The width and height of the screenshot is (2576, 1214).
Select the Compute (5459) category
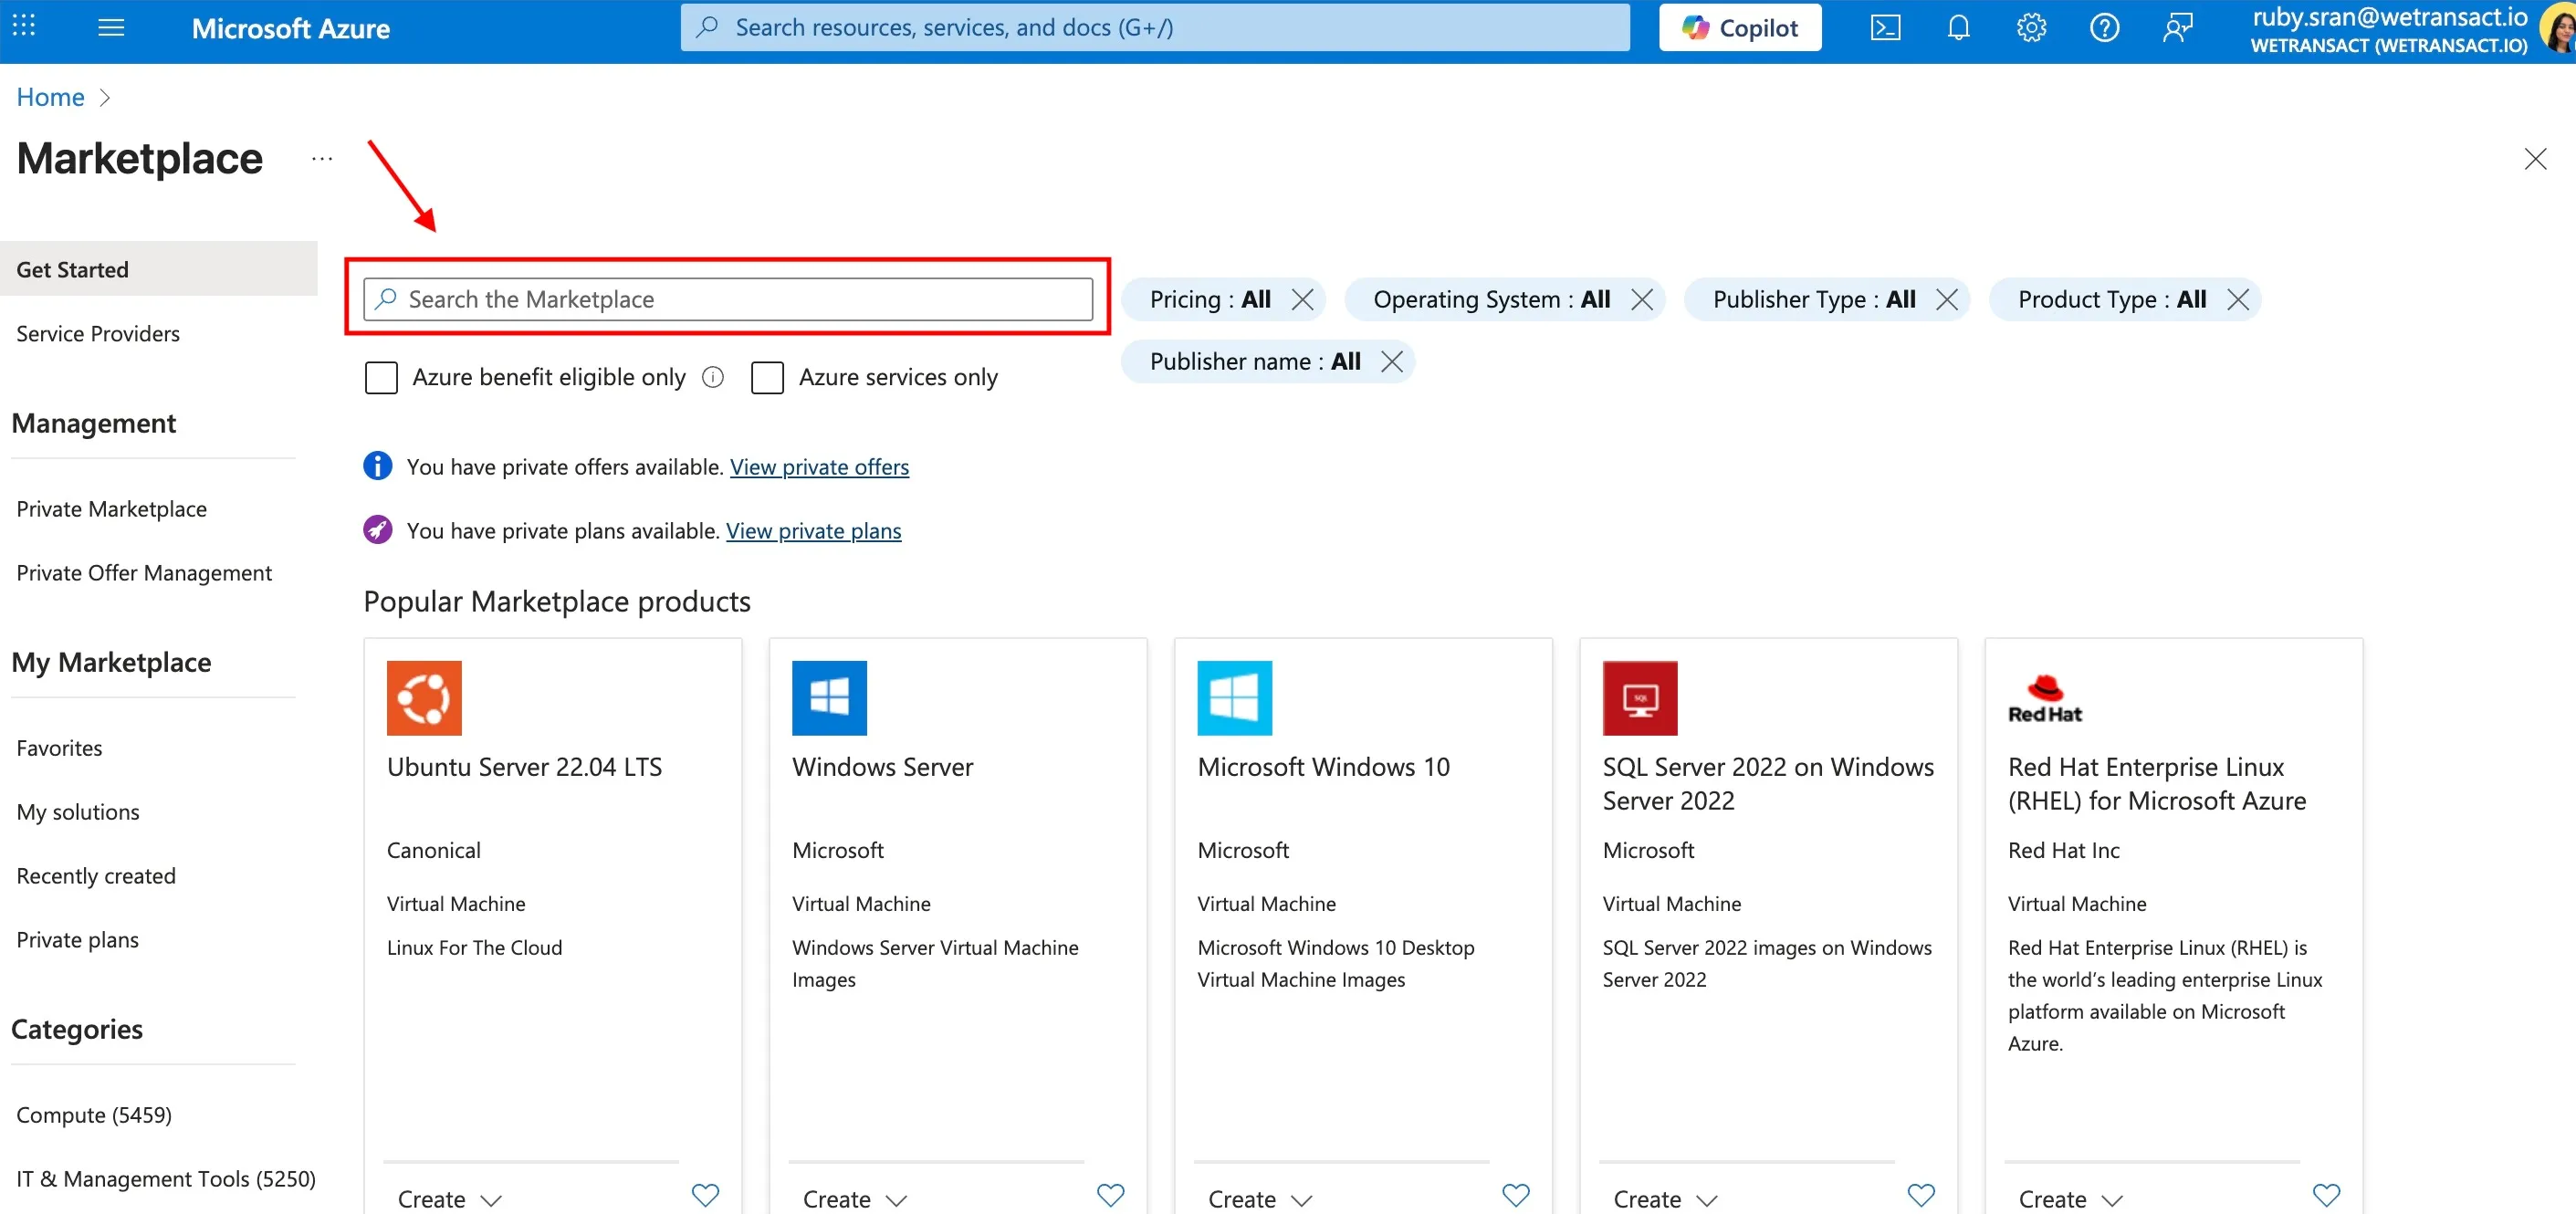point(94,1114)
